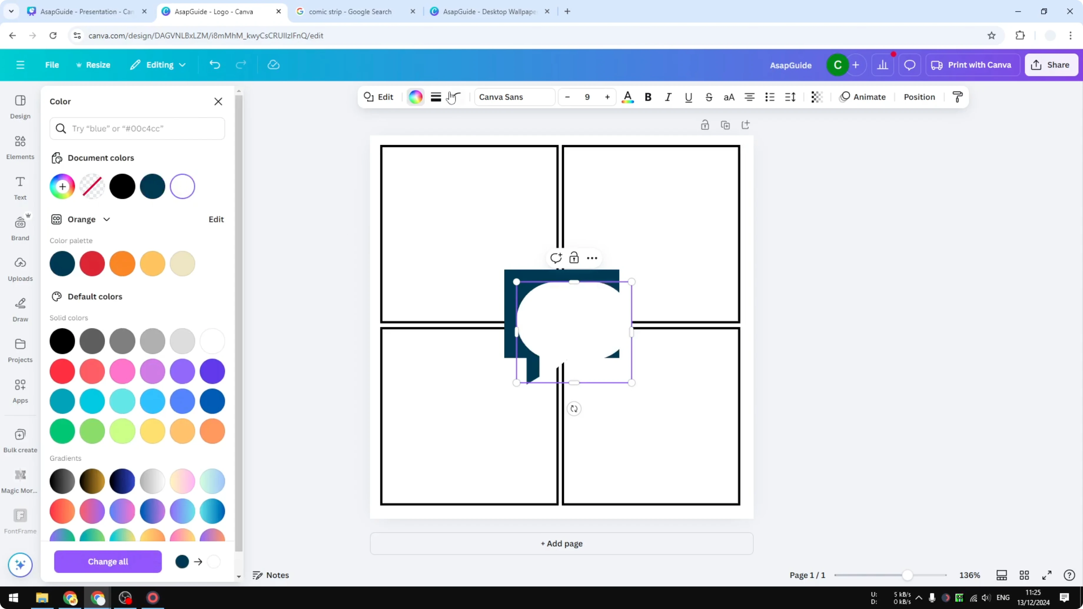Switch to the AsapGuide Desktop Wallpaper tab
The height and width of the screenshot is (609, 1083).
tap(488, 11)
